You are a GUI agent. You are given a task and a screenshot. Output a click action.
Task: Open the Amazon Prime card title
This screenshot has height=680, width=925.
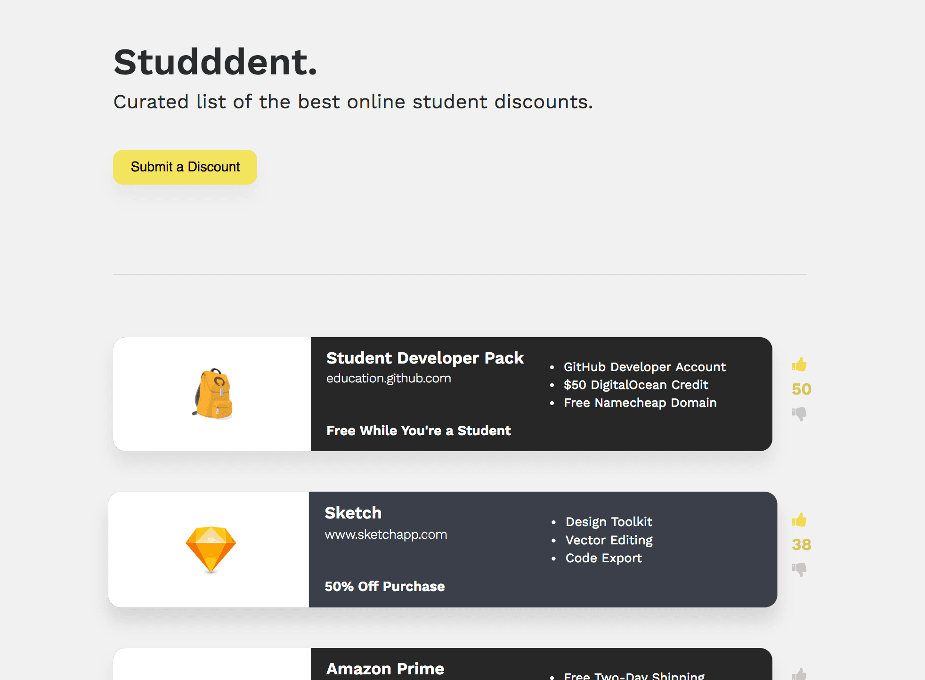point(385,669)
